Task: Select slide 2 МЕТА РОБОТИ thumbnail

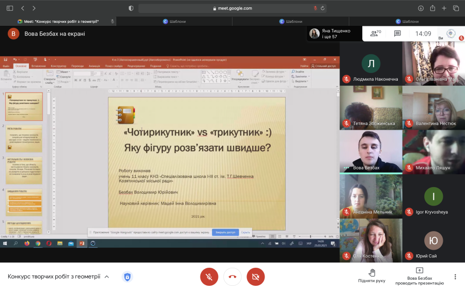Action: coord(24,139)
